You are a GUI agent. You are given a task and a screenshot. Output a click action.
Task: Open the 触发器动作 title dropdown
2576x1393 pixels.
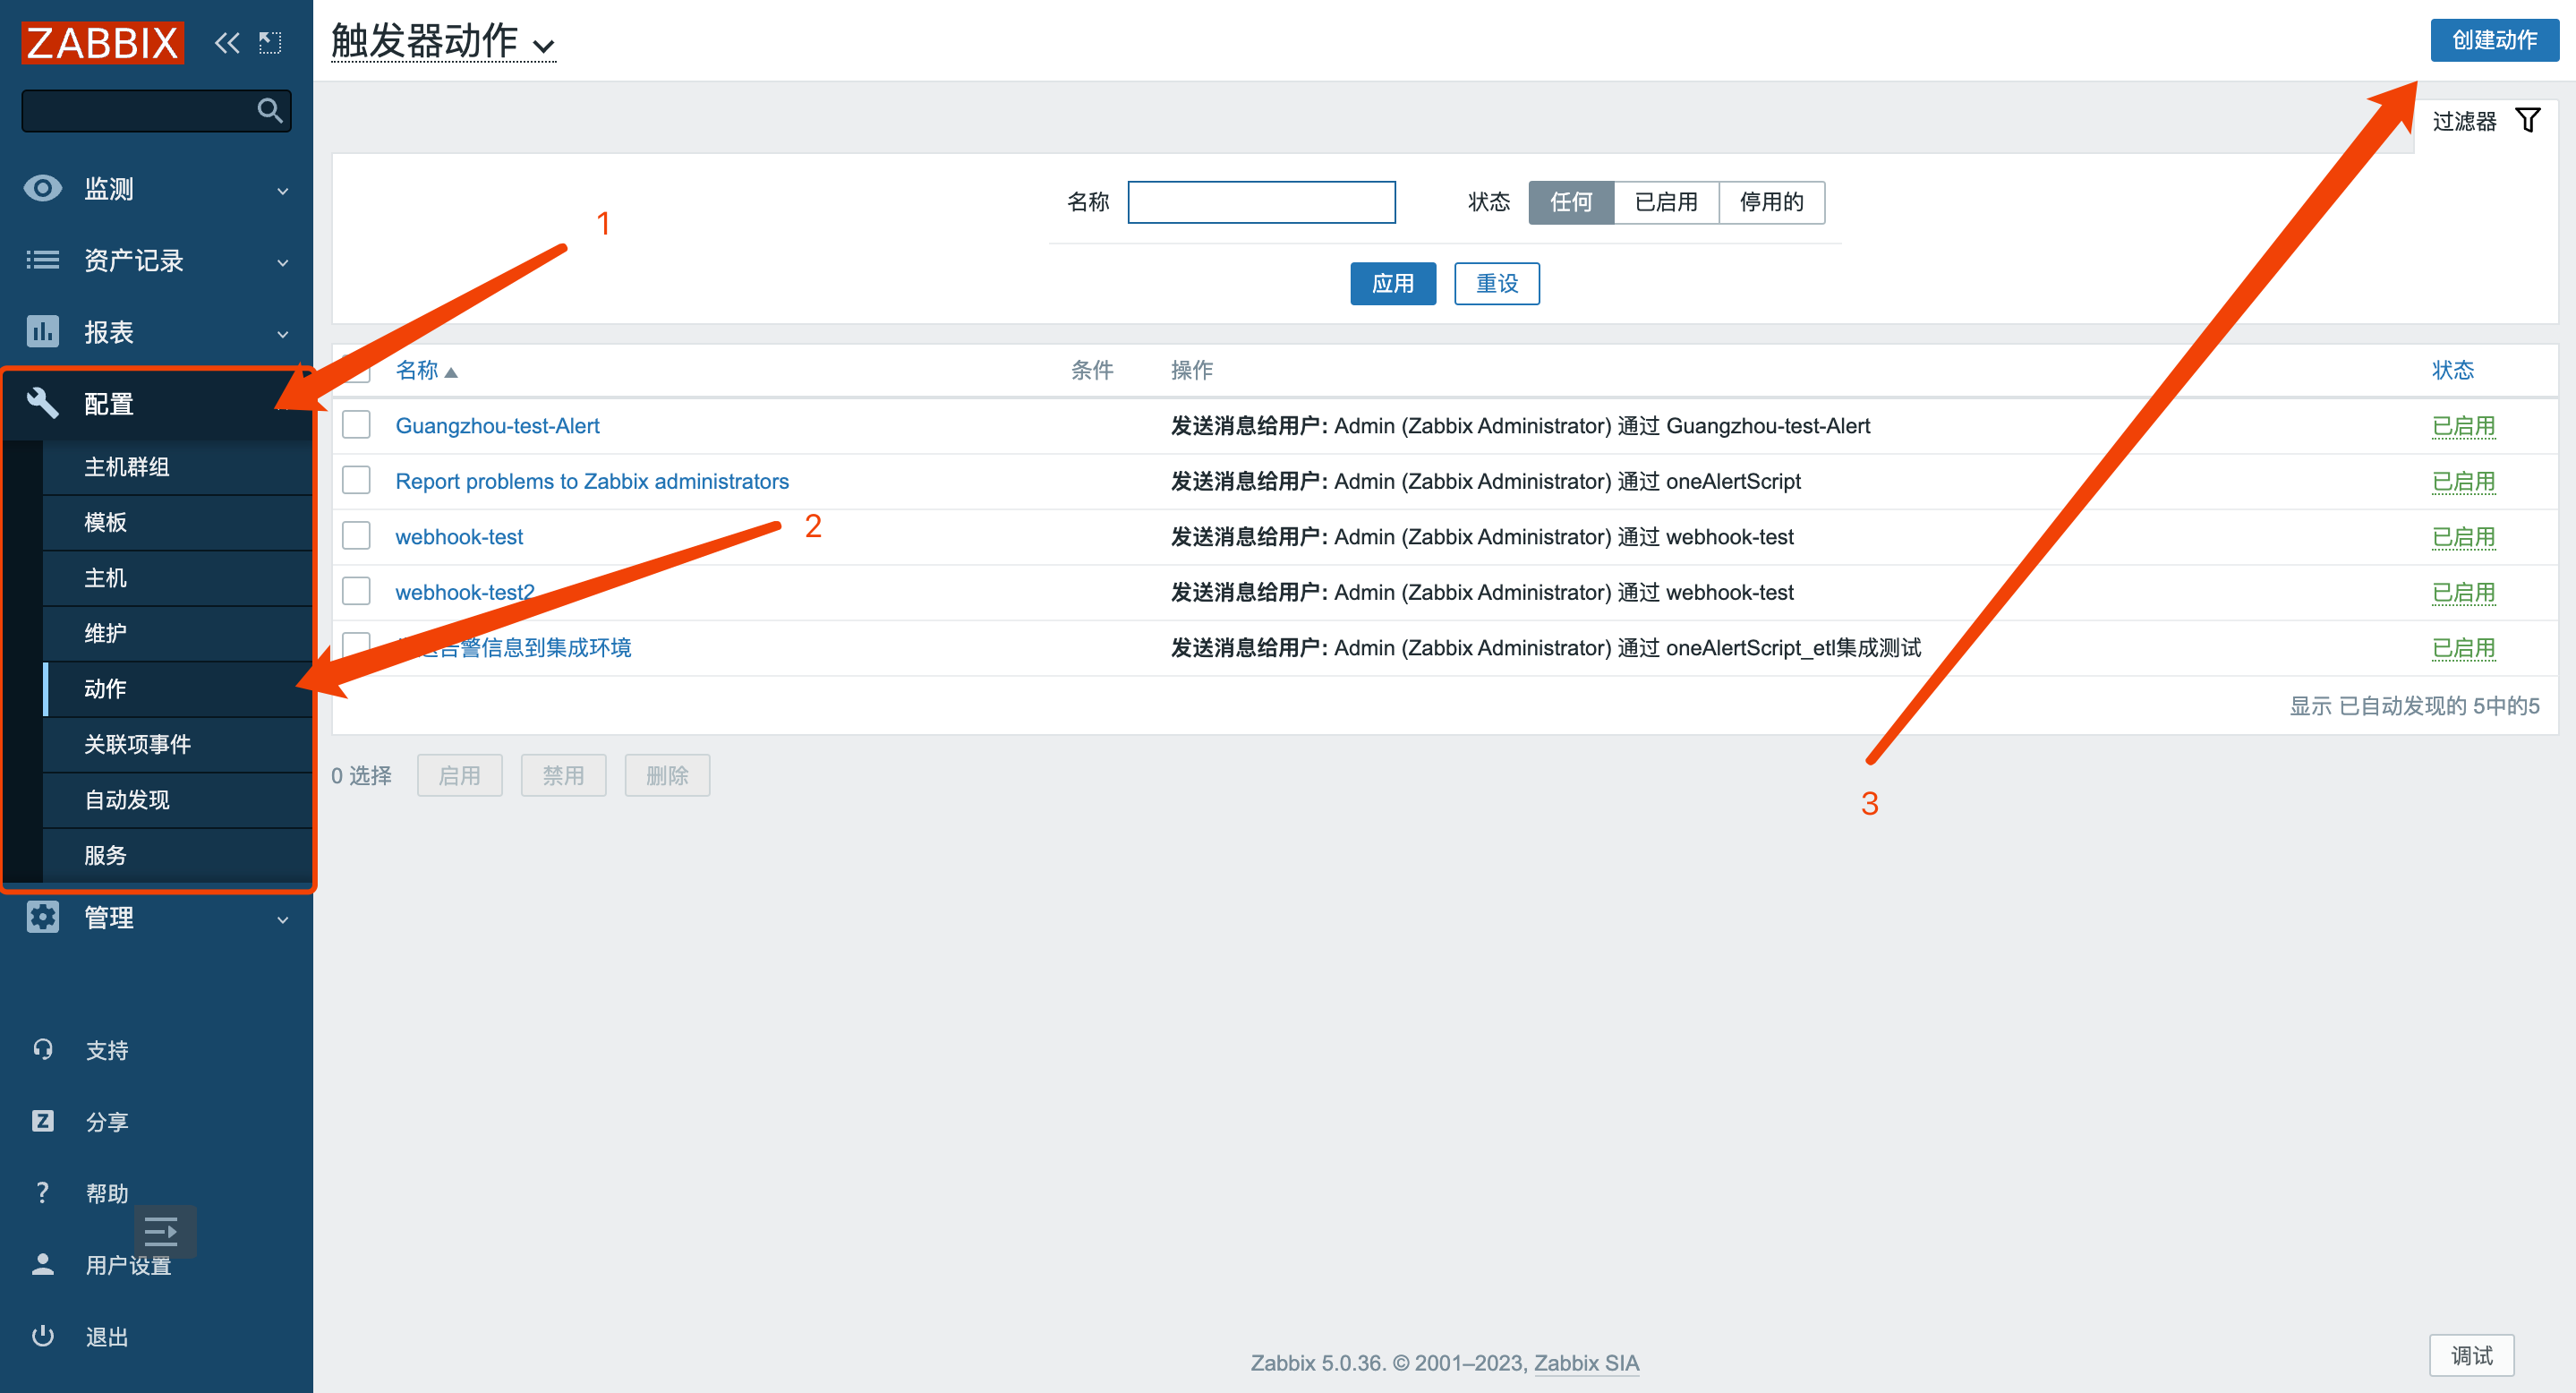pos(443,43)
